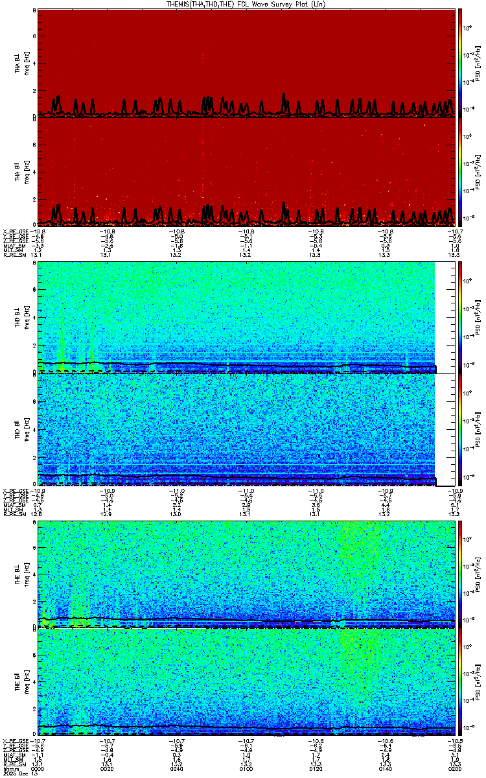Click the 0000 time tick label
The width and height of the screenshot is (486, 778).
pos(39,768)
